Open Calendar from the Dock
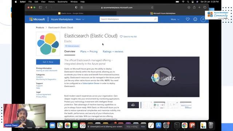This screenshot has width=233, height=131. (x=83, y=126)
